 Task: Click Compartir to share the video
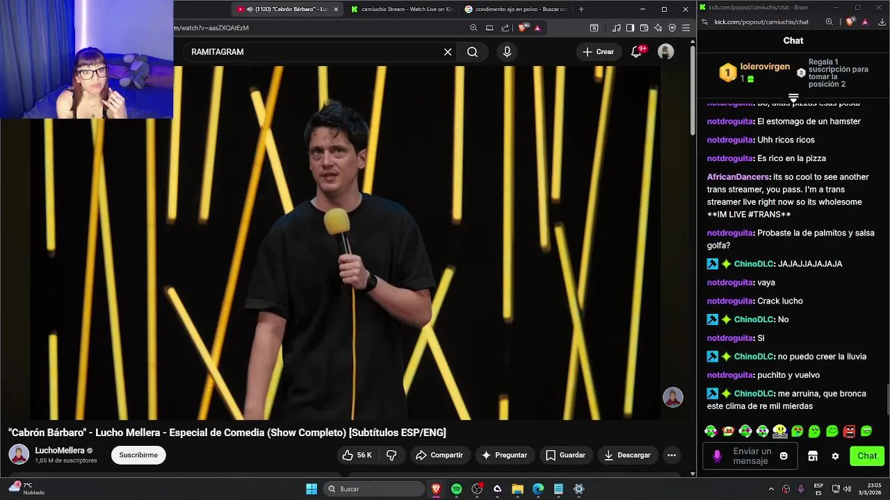click(x=439, y=456)
